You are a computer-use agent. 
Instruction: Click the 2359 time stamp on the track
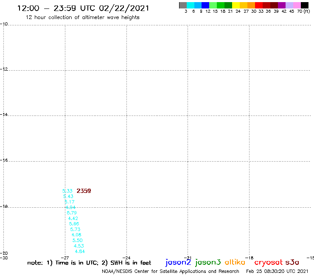pos(84,191)
